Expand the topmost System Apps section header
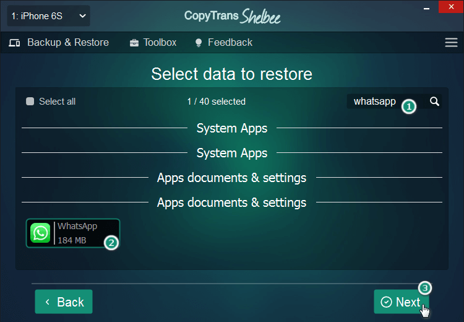 point(232,128)
